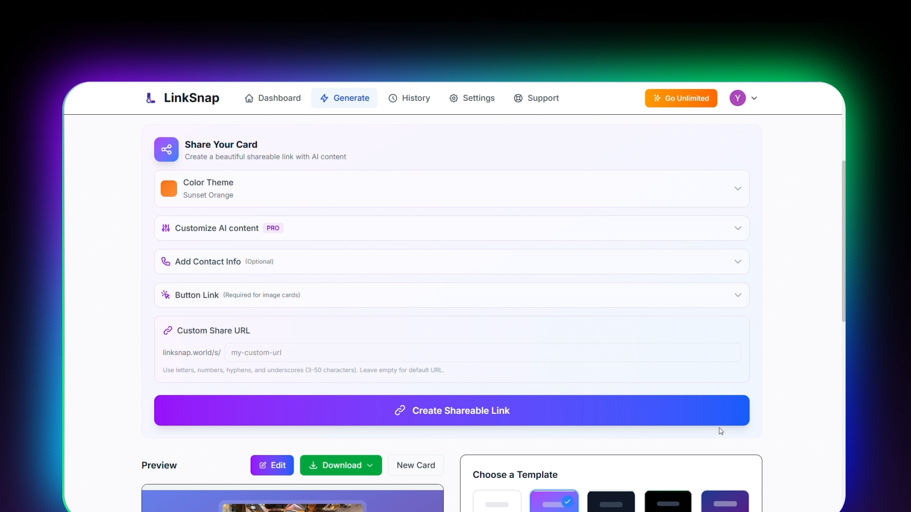Expand the Customize AI content panel
Screen dimensions: 911x512
point(737,228)
